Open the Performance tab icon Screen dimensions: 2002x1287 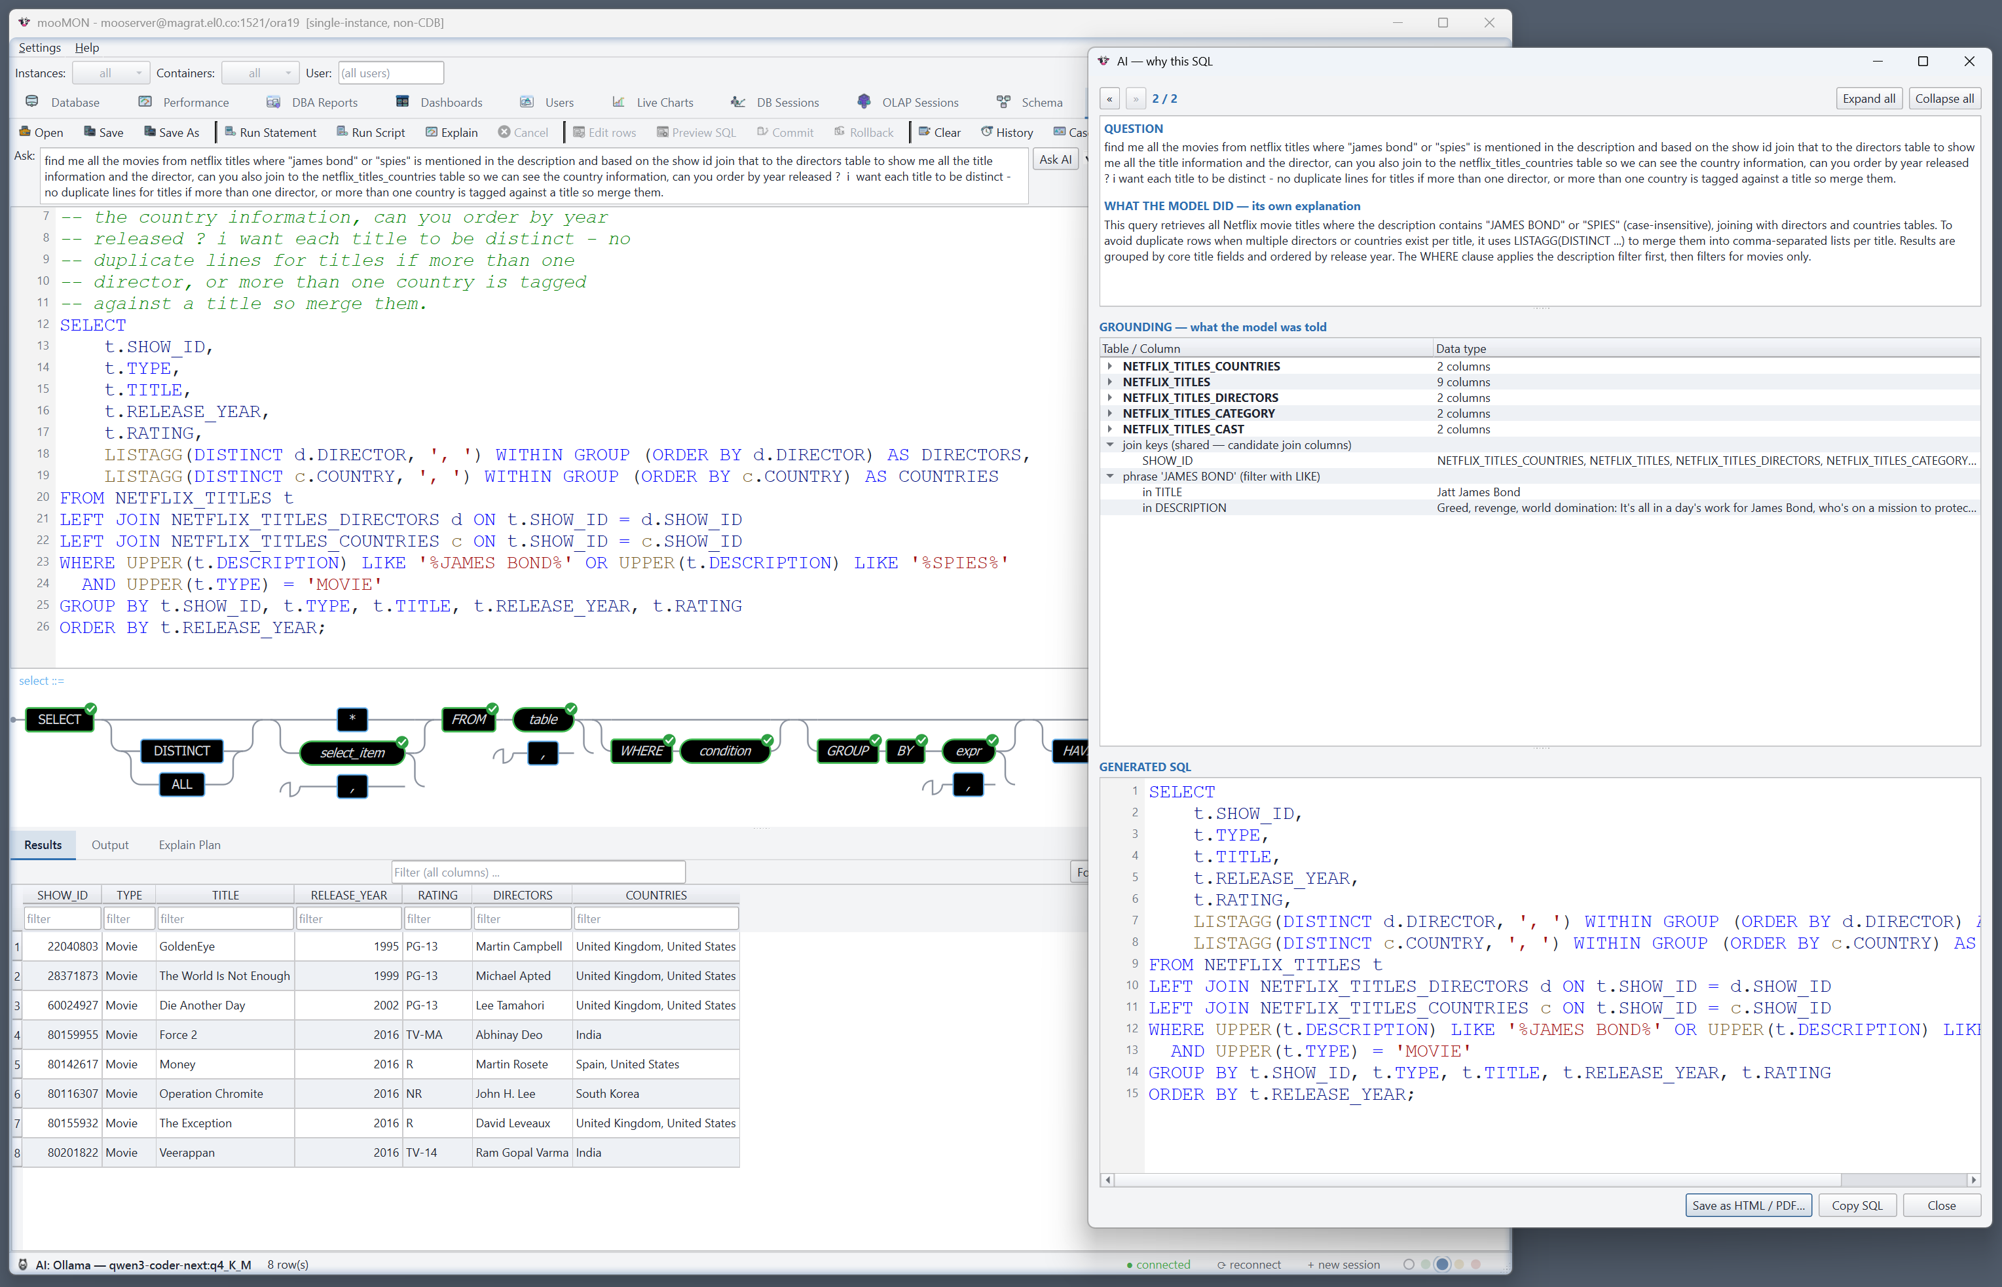(x=145, y=102)
